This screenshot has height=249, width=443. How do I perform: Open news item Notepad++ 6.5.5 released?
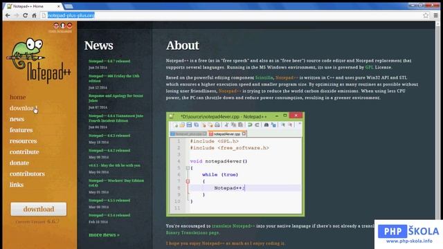[109, 201]
